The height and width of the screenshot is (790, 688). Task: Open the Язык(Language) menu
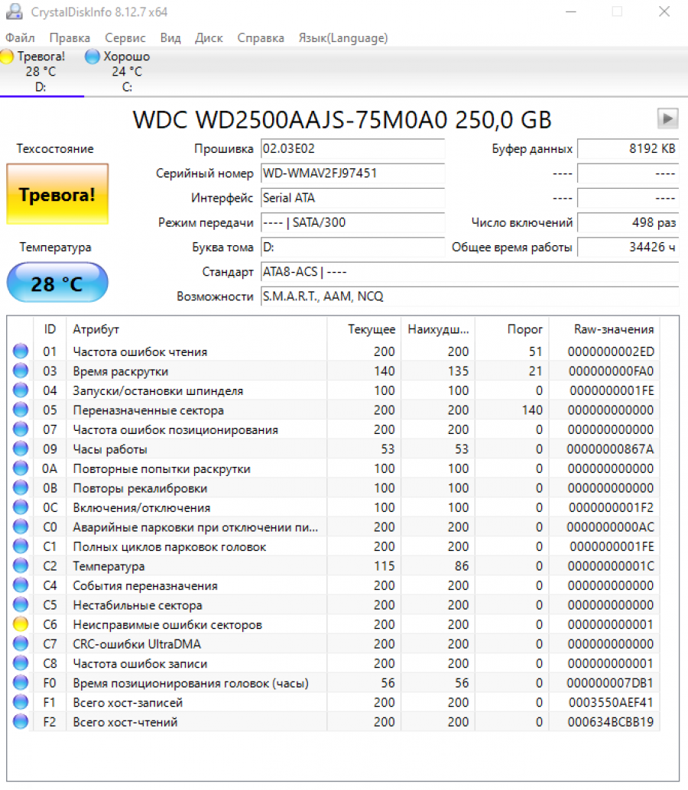[x=343, y=37]
